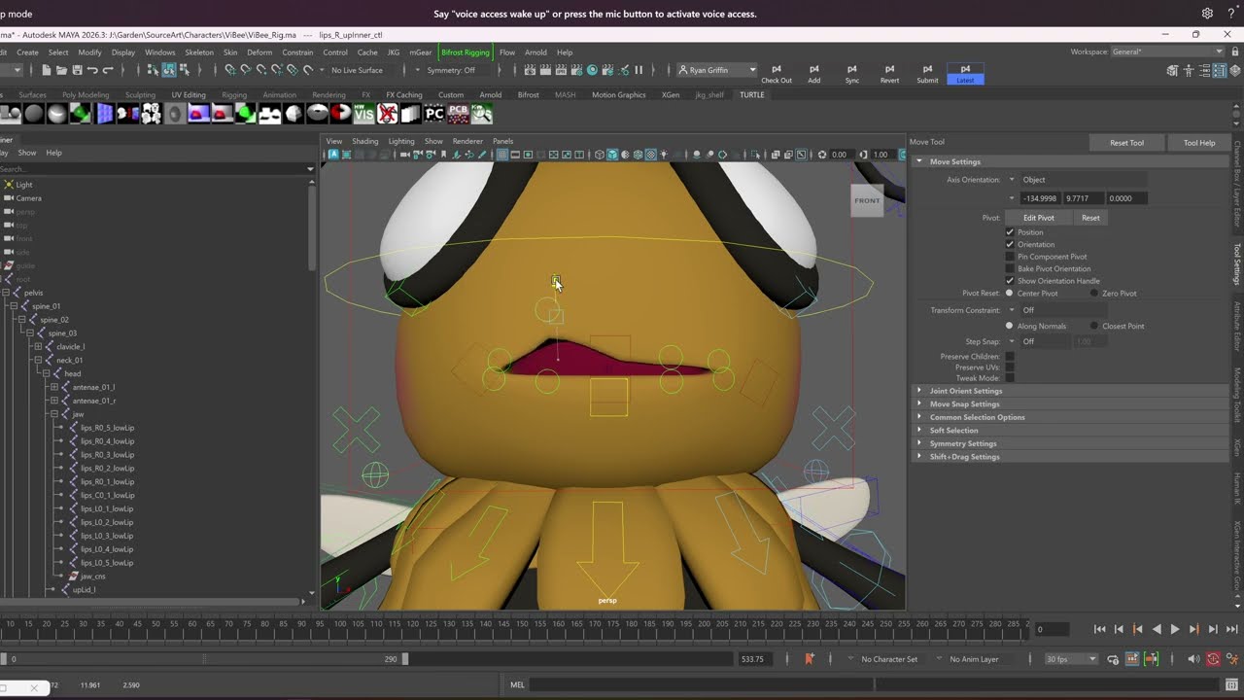1244x700 pixels.
Task: Click the red X shelf icon
Action: (x=388, y=114)
